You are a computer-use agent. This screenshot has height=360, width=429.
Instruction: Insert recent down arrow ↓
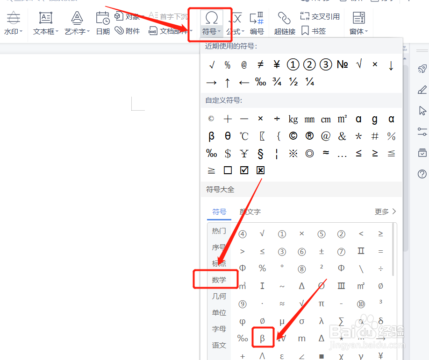391,66
